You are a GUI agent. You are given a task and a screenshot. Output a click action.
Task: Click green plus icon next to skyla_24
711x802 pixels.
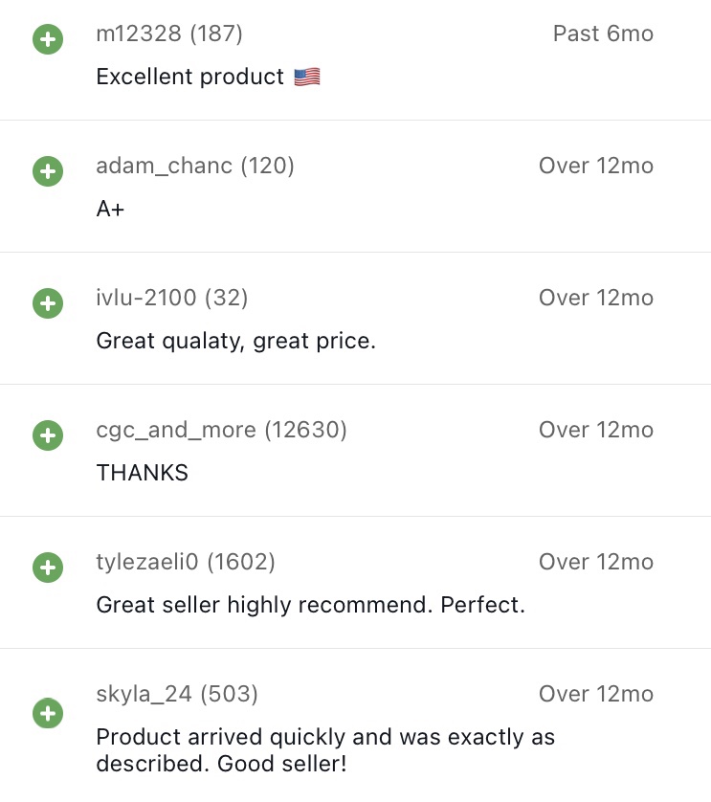pyautogui.click(x=47, y=713)
